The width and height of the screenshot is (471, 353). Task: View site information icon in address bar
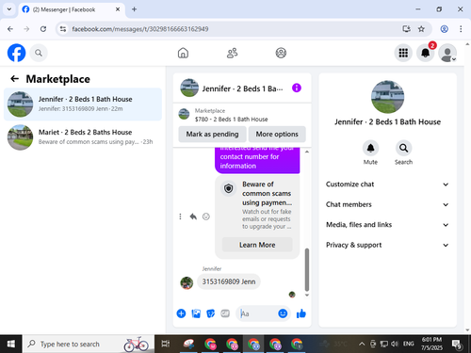click(63, 29)
